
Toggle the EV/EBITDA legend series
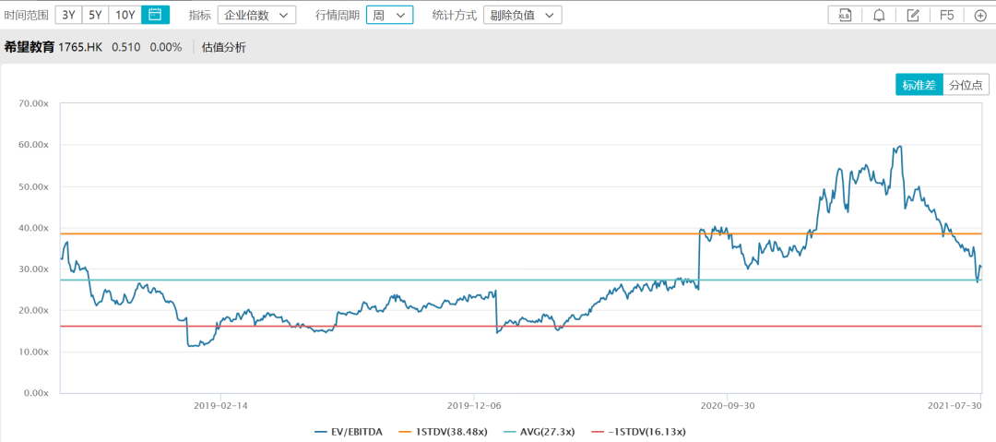click(348, 432)
